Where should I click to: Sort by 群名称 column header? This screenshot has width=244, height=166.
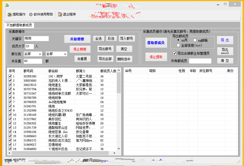pyautogui.click(x=60, y=71)
